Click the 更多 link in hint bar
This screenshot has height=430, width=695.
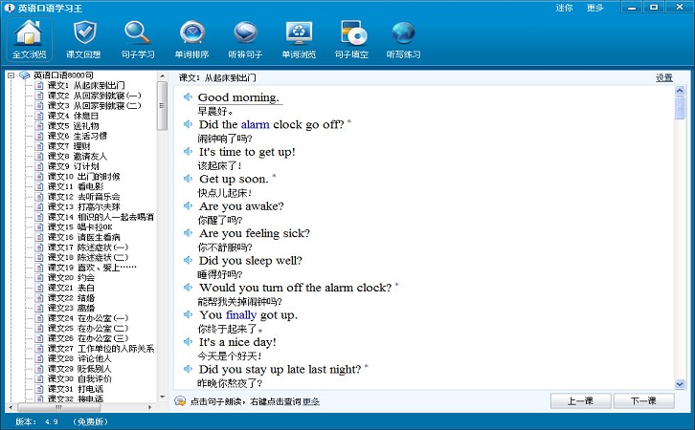pyautogui.click(x=311, y=401)
